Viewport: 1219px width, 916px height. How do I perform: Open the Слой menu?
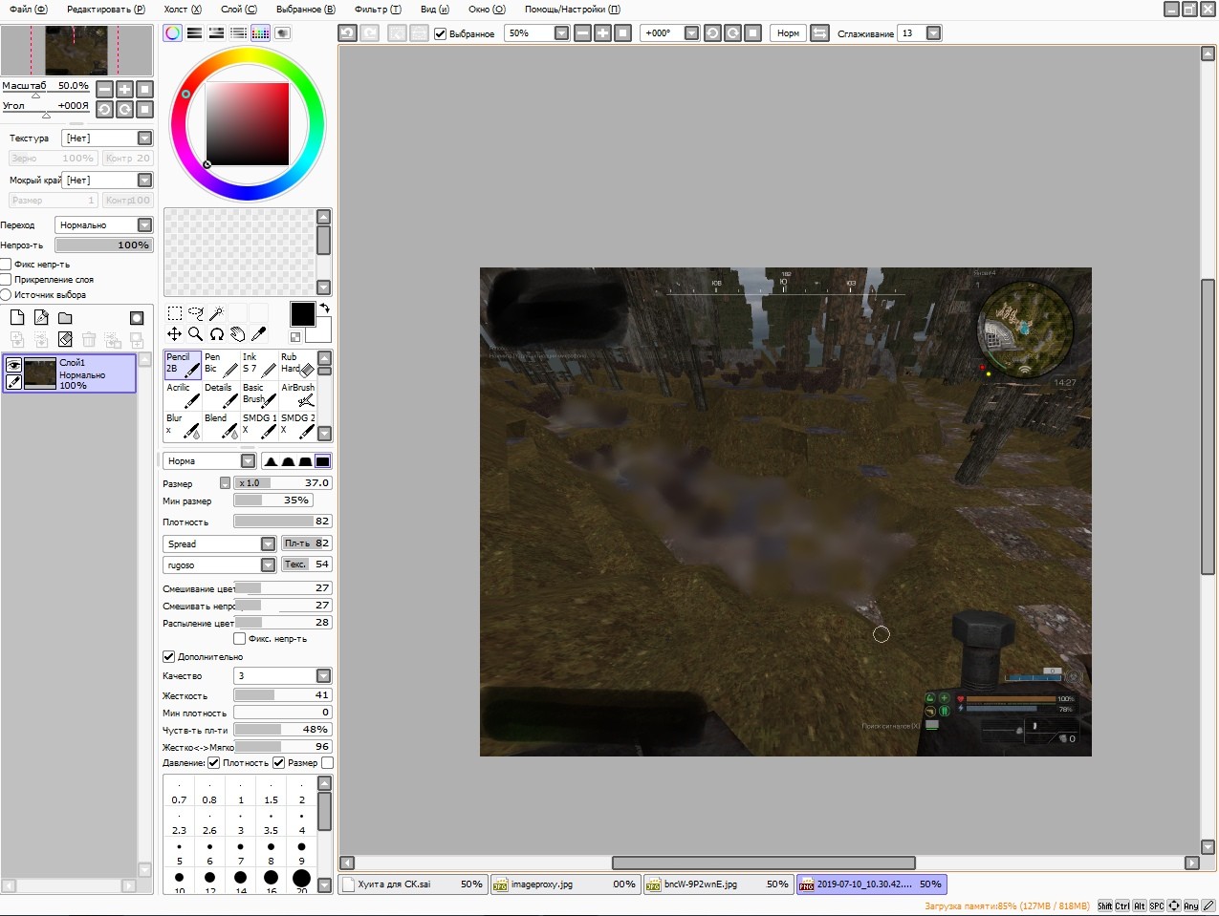(239, 9)
